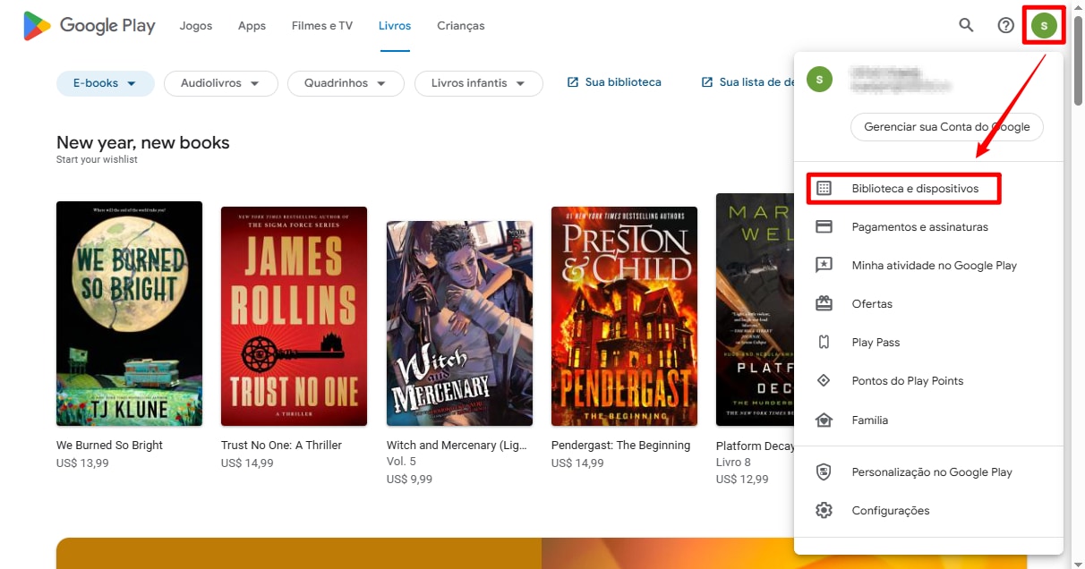Open the search icon

click(966, 25)
